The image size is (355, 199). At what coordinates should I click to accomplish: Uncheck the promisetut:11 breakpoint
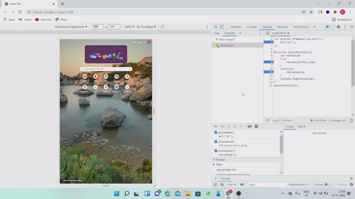216,151
